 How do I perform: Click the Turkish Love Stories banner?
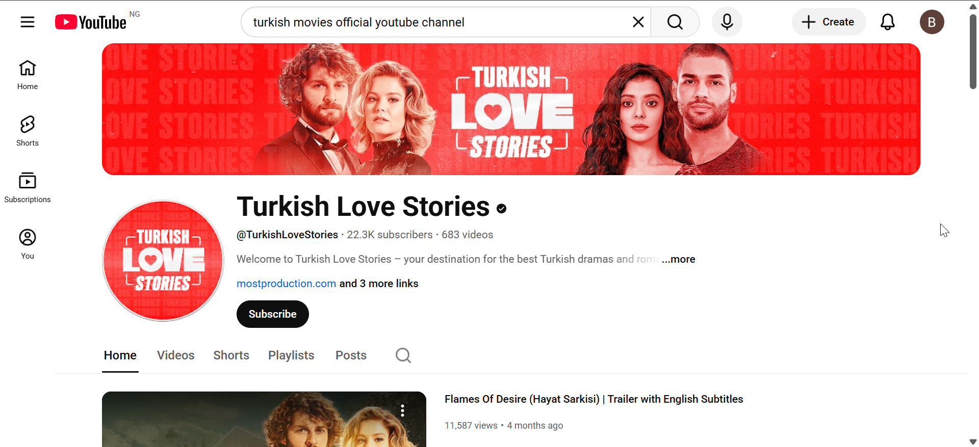(511, 109)
